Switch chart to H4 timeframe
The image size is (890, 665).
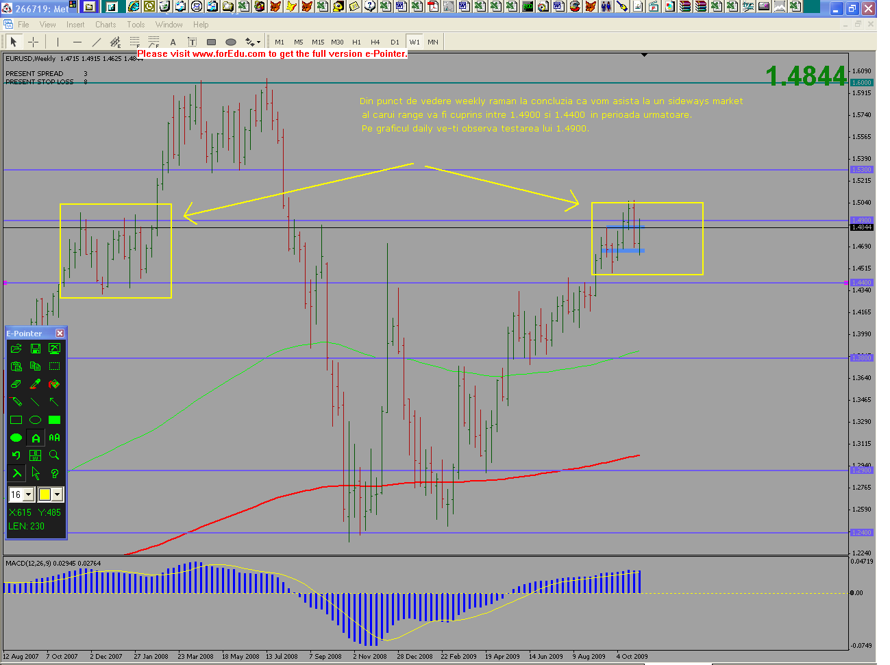click(375, 42)
